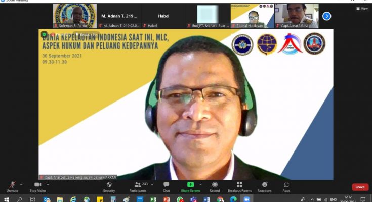
Task: Open the Security shield menu
Action: click(109, 187)
